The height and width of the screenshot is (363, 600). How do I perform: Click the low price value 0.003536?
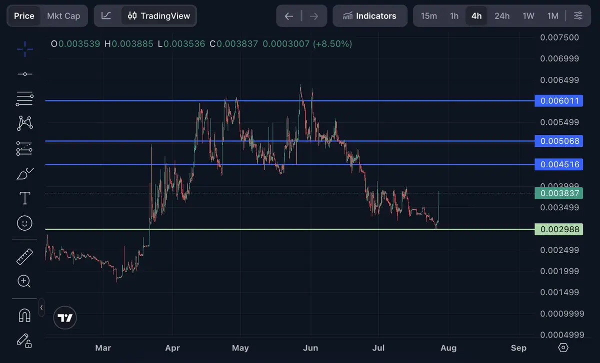(184, 44)
